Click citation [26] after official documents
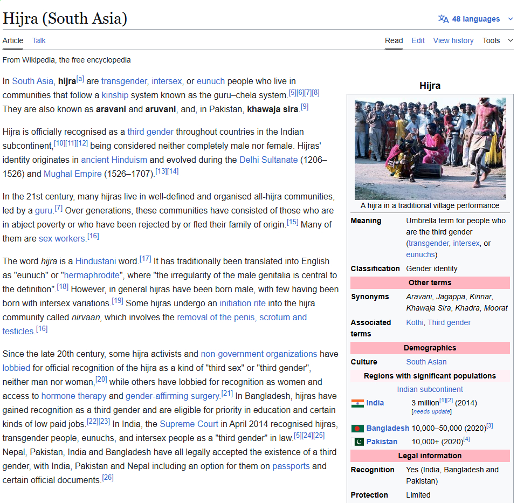The width and height of the screenshot is (517, 503). 107,478
